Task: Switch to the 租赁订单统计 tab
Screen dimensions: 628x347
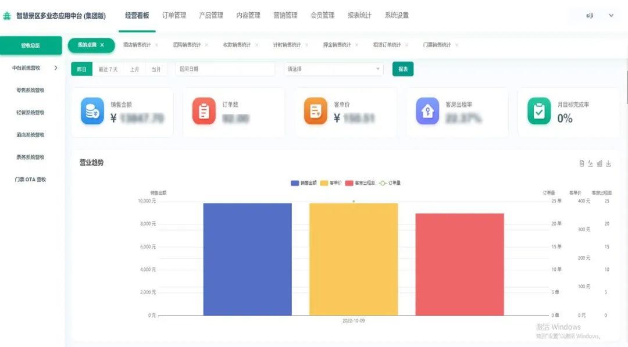Action: (387, 45)
